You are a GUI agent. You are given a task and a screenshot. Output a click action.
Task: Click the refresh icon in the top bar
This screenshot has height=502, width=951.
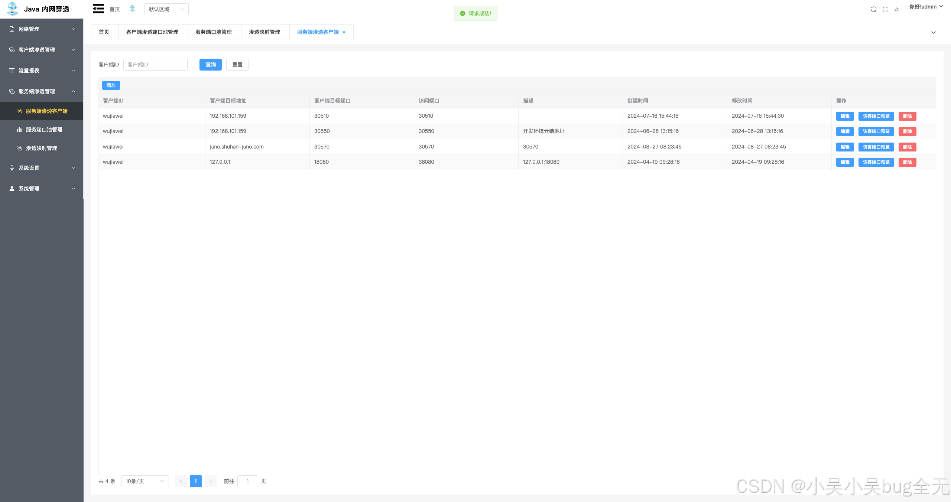click(x=874, y=9)
